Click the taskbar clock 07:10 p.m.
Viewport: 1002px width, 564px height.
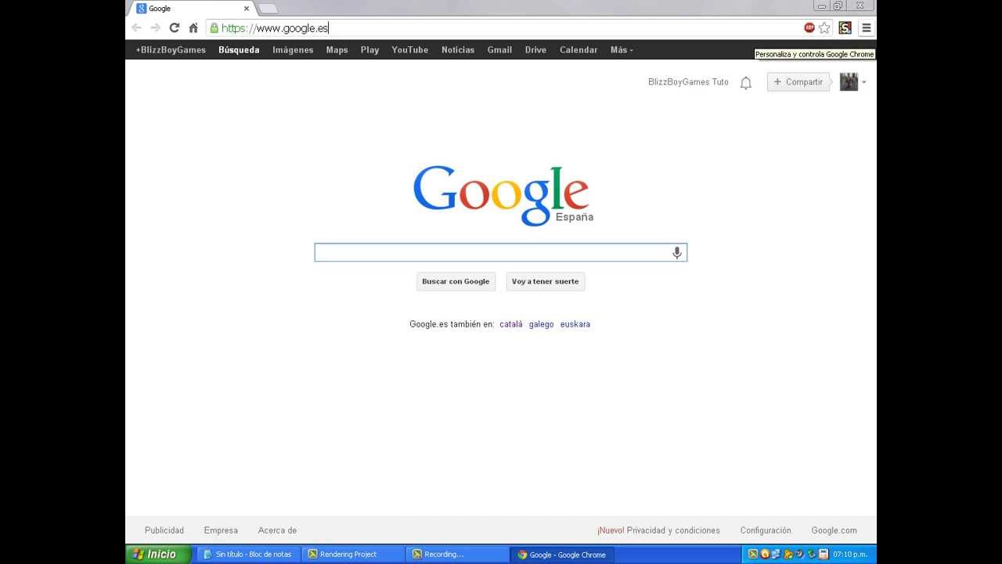click(850, 554)
